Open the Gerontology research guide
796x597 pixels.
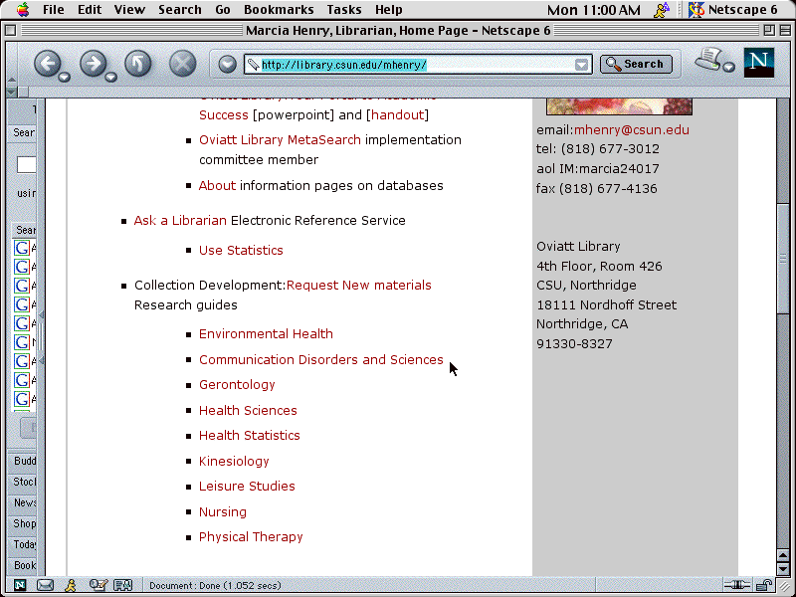[x=237, y=385]
